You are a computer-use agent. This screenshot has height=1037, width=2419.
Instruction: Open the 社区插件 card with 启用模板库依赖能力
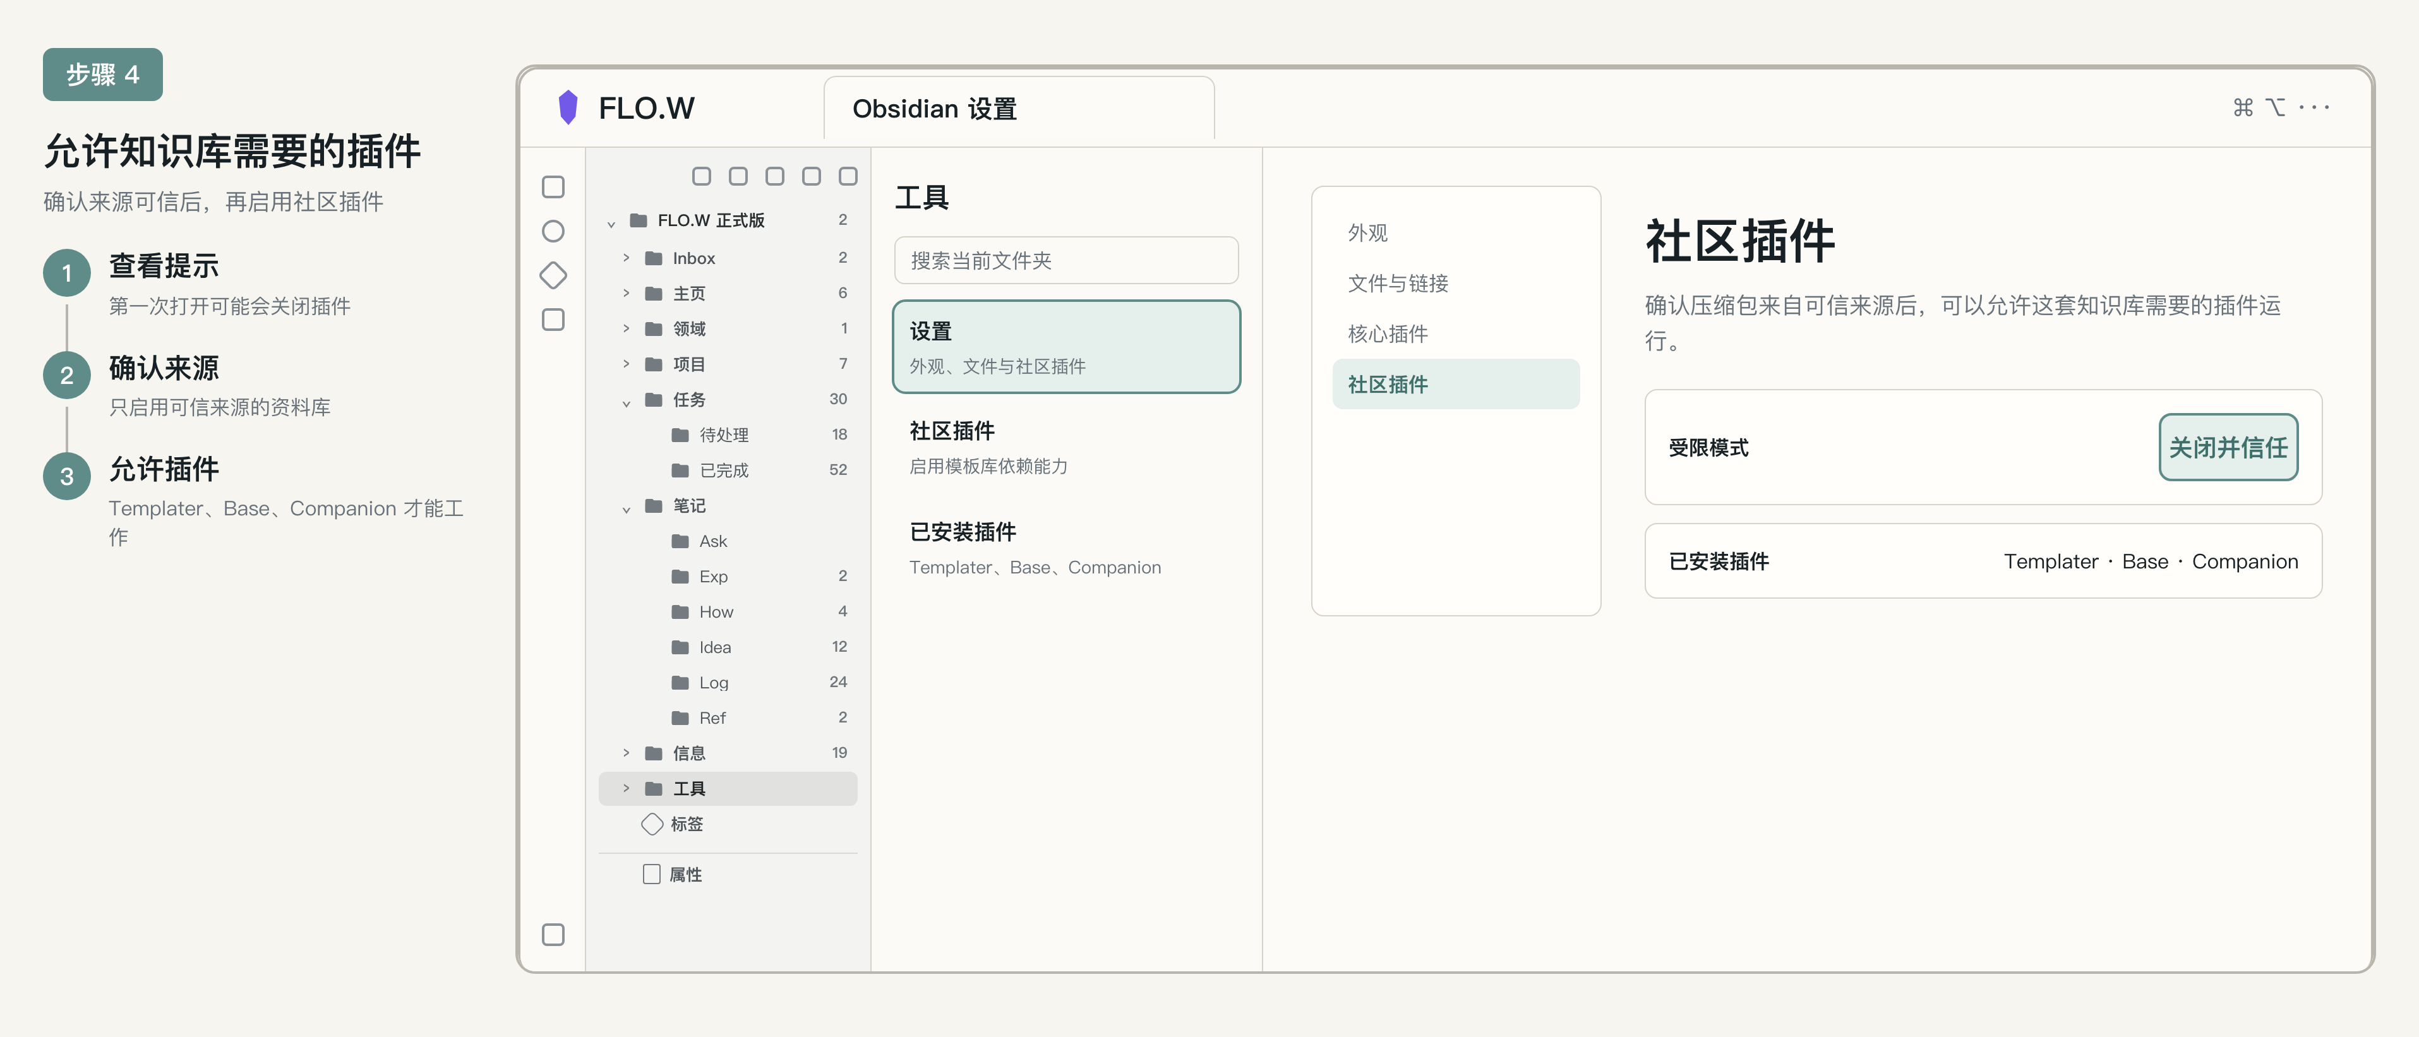pos(1066,447)
